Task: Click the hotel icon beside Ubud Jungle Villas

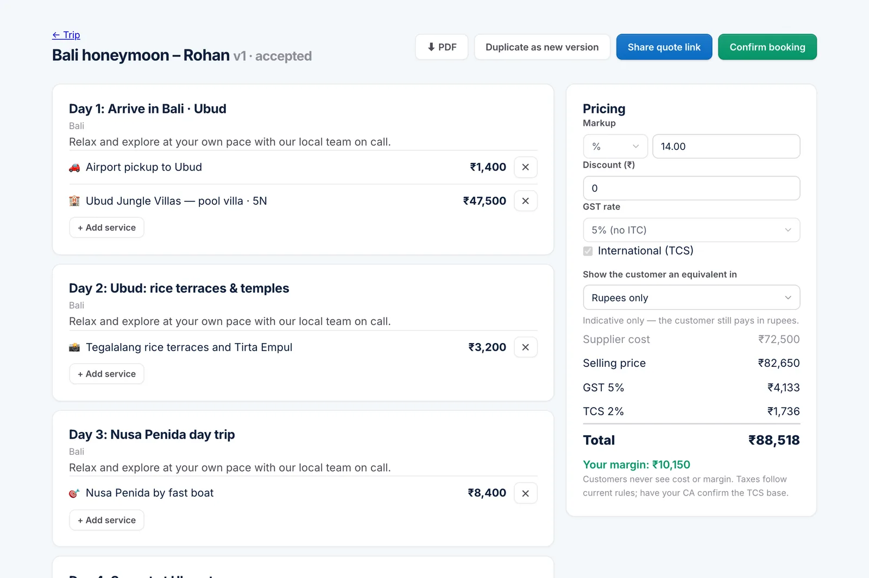Action: tap(74, 201)
